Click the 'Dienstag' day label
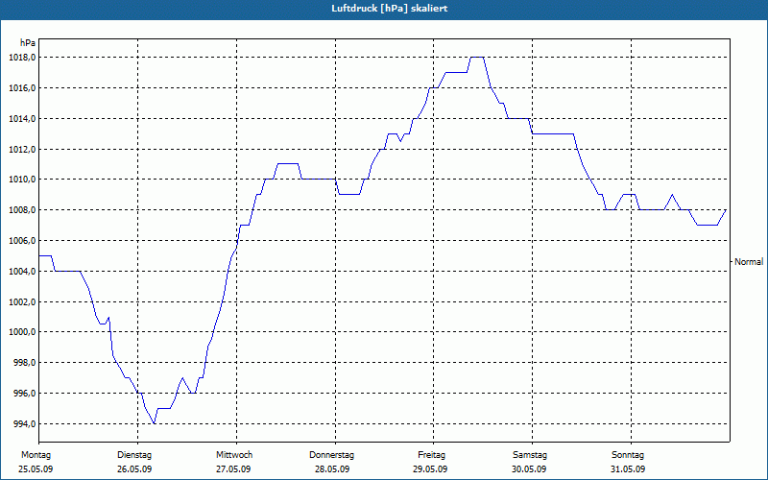Screen dimensions: 768x480 point(134,455)
